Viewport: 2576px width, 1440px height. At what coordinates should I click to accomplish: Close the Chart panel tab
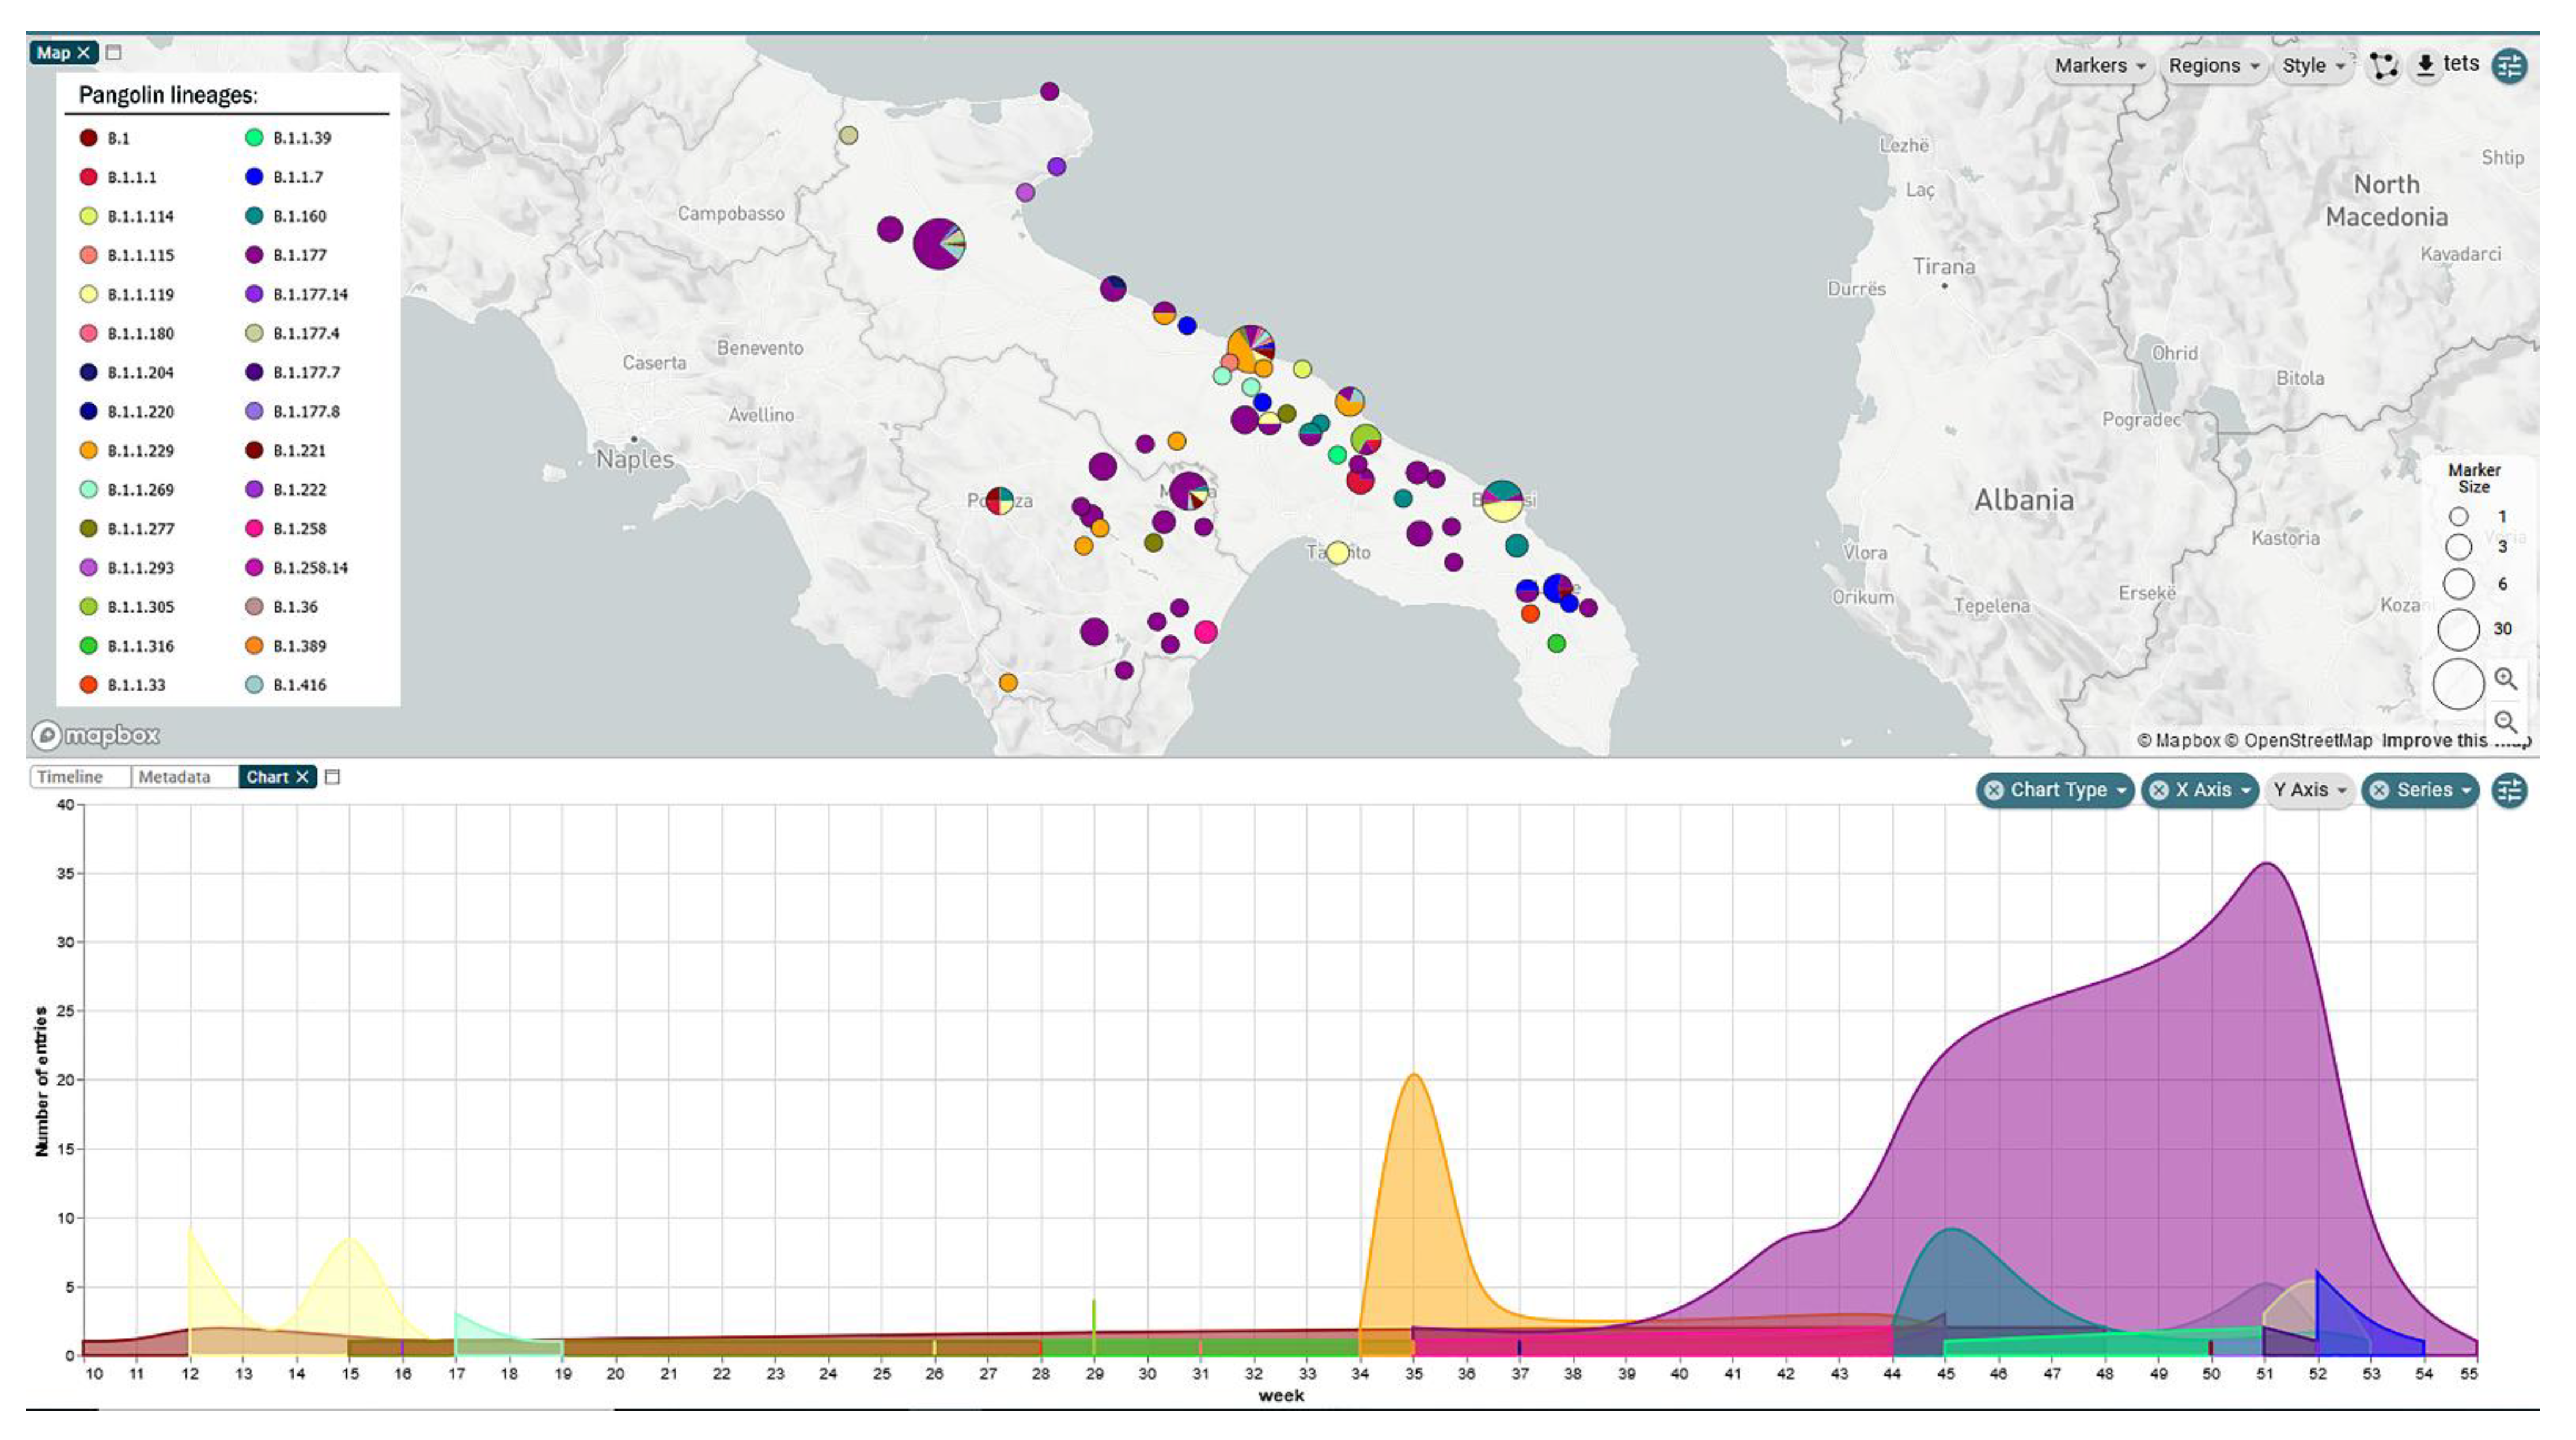[x=301, y=777]
